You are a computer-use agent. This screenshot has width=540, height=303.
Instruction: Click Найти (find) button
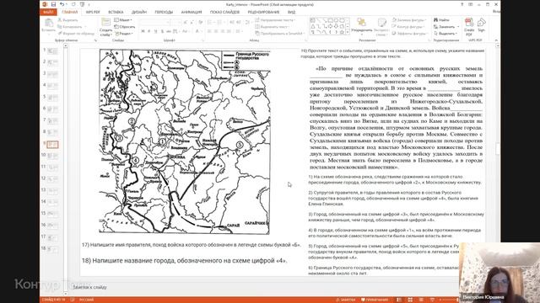tap(441, 20)
